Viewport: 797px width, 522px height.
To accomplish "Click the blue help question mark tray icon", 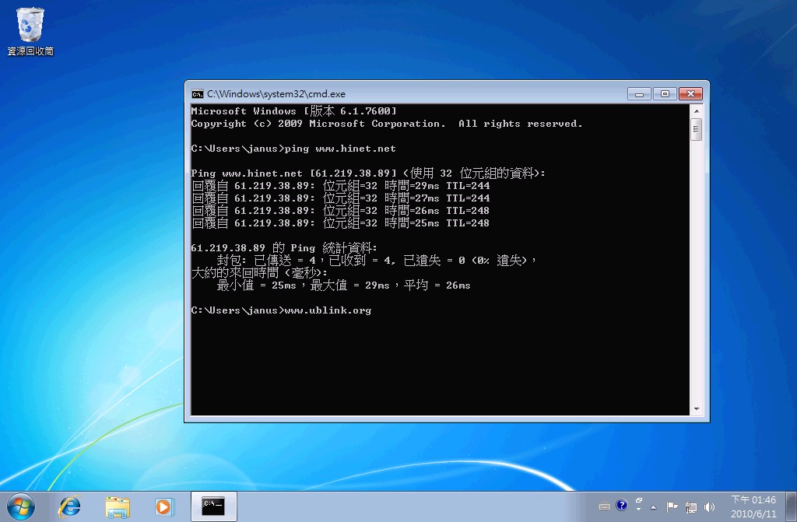I will [x=621, y=505].
